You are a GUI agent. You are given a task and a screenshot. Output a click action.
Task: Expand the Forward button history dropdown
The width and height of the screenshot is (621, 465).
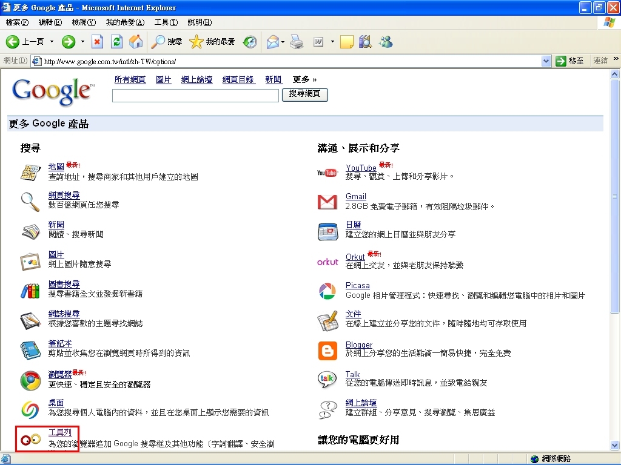tap(82, 42)
